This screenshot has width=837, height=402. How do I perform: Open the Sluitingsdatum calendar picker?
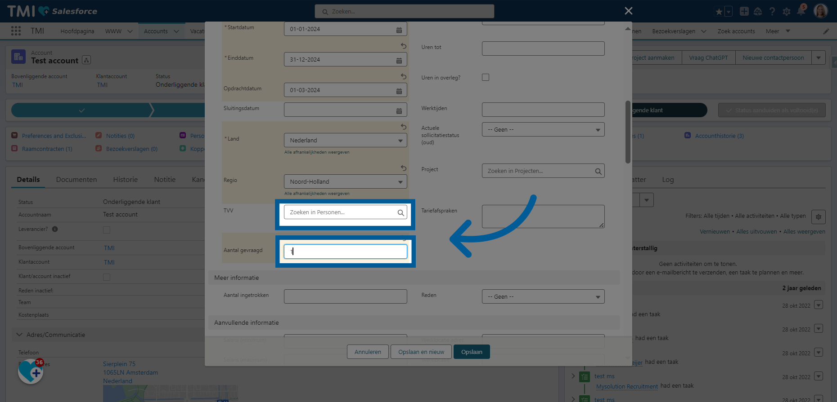click(x=399, y=110)
